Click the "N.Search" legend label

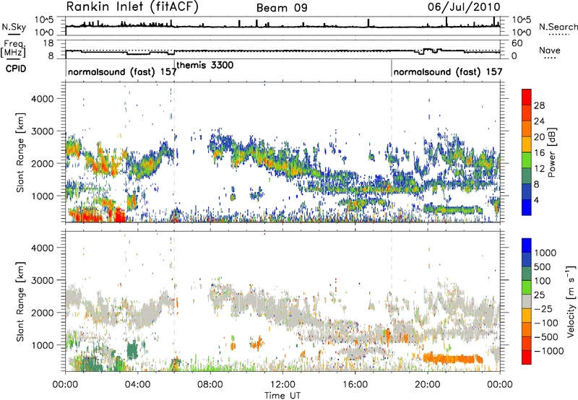558,27
